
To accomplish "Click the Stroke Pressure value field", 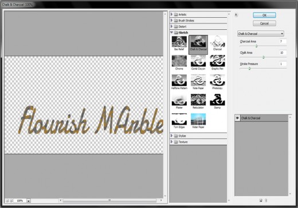I will pyautogui.click(x=283, y=64).
